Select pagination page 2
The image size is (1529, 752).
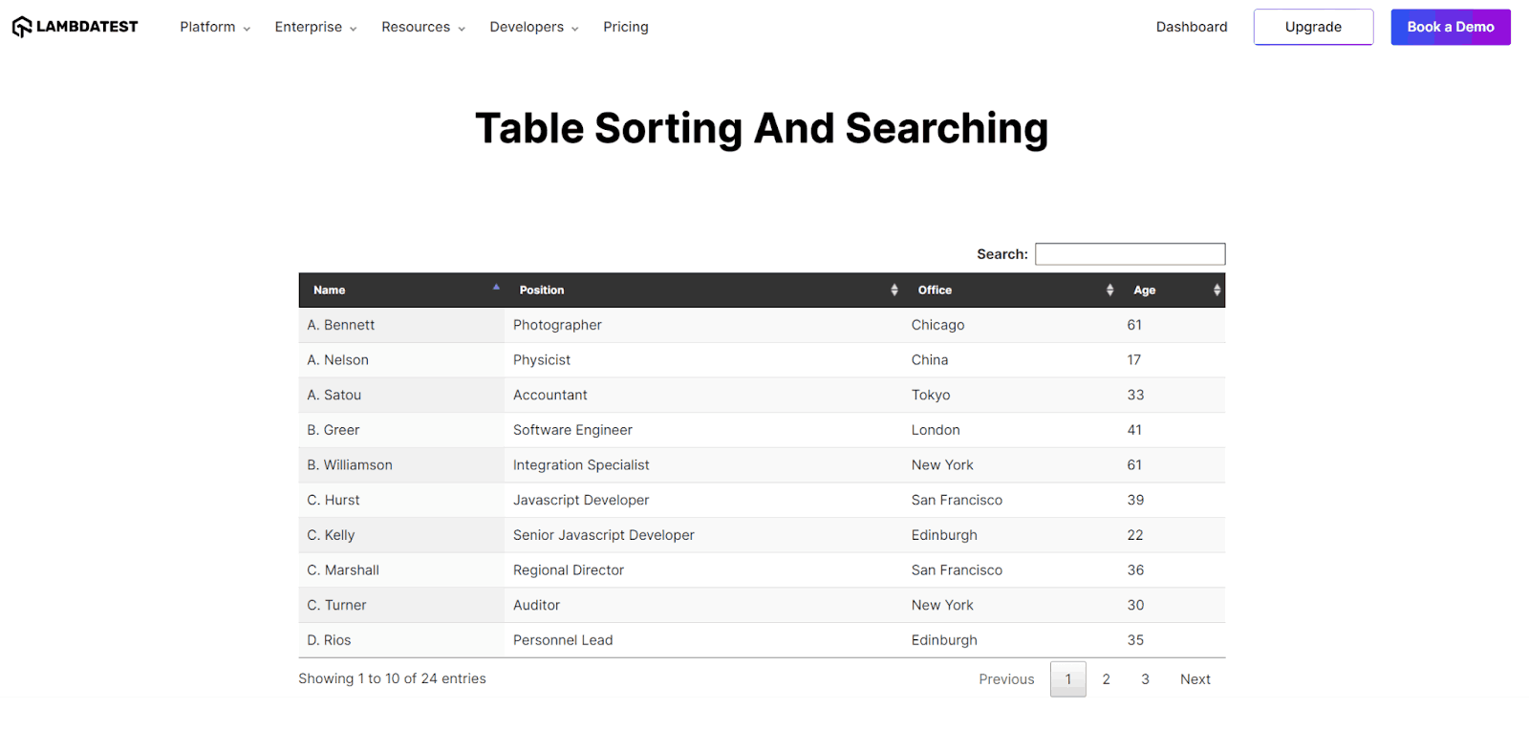pos(1107,679)
